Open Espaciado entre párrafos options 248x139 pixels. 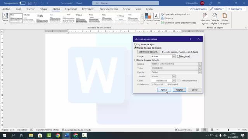pyautogui.click(x=175, y=14)
